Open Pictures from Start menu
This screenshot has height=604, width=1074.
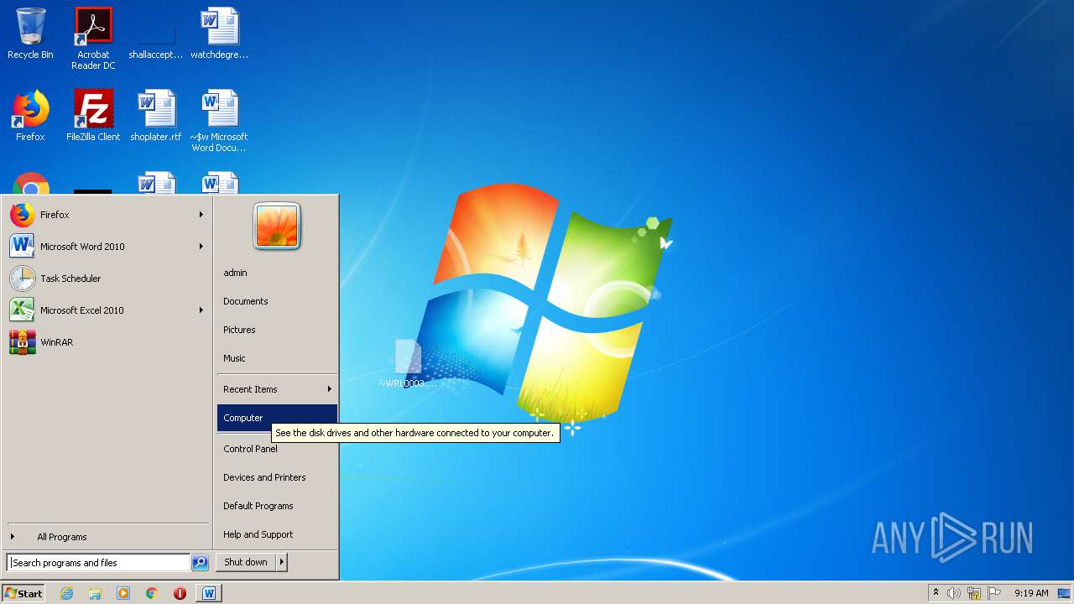[277, 330]
